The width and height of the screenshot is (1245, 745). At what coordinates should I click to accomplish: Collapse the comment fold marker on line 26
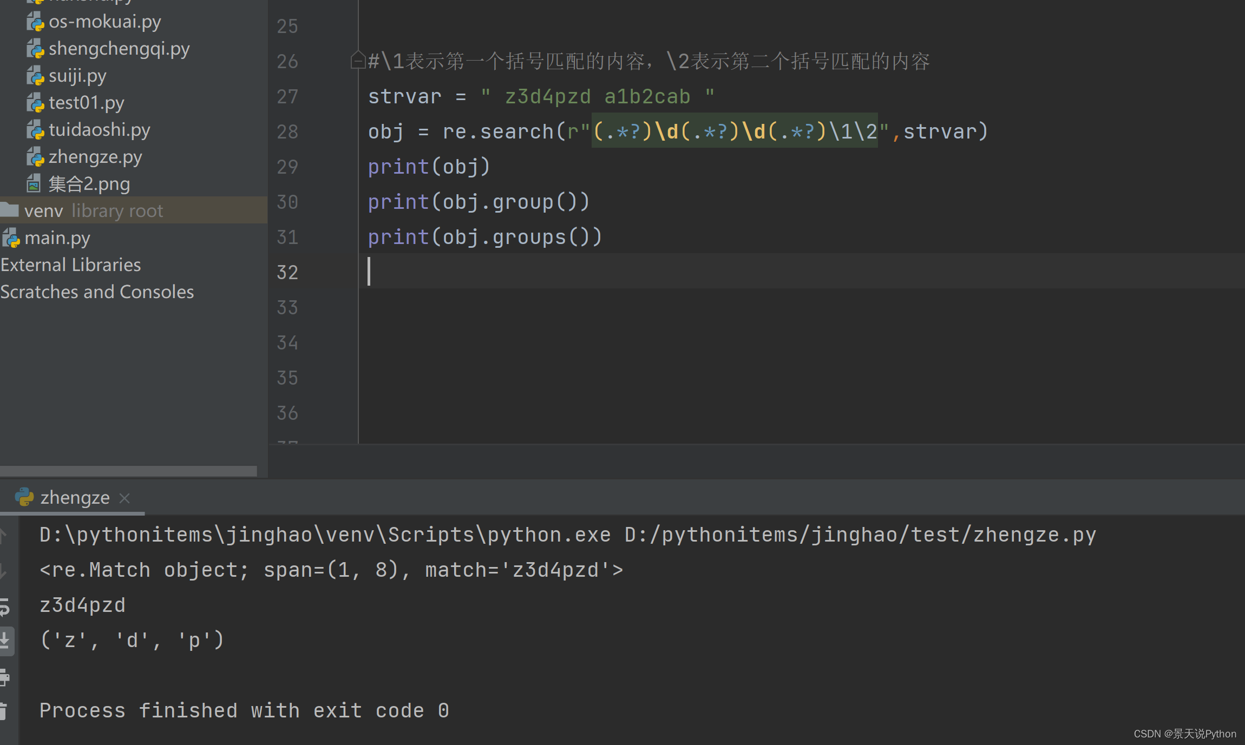pos(358,60)
